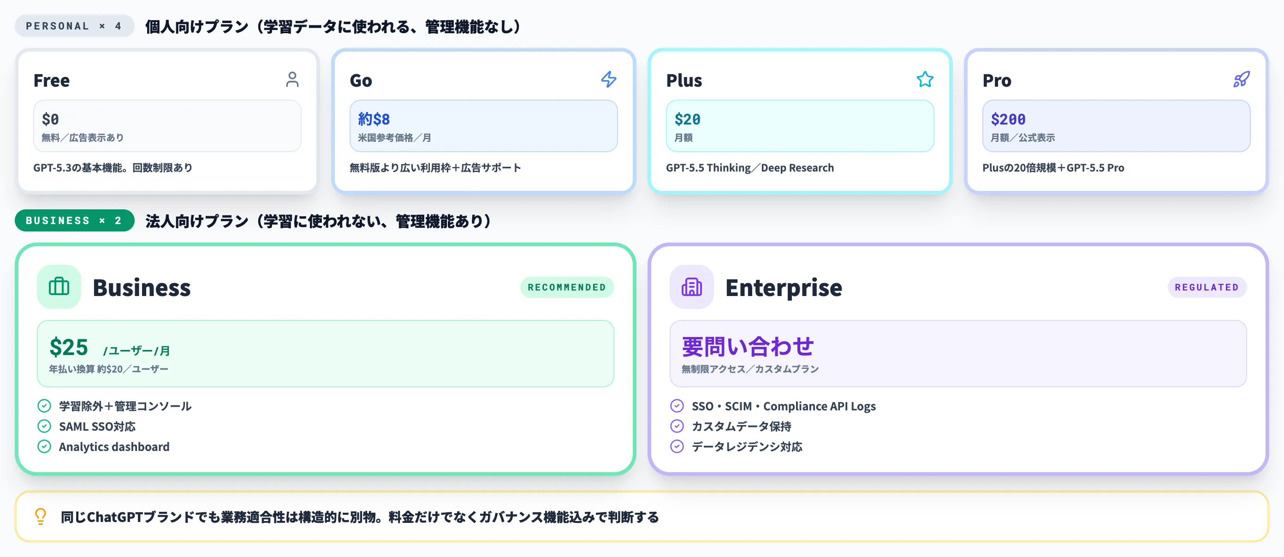The image size is (1284, 557).
Task: Click the /ユーザー/月 unit beside $25
Action: [137, 351]
